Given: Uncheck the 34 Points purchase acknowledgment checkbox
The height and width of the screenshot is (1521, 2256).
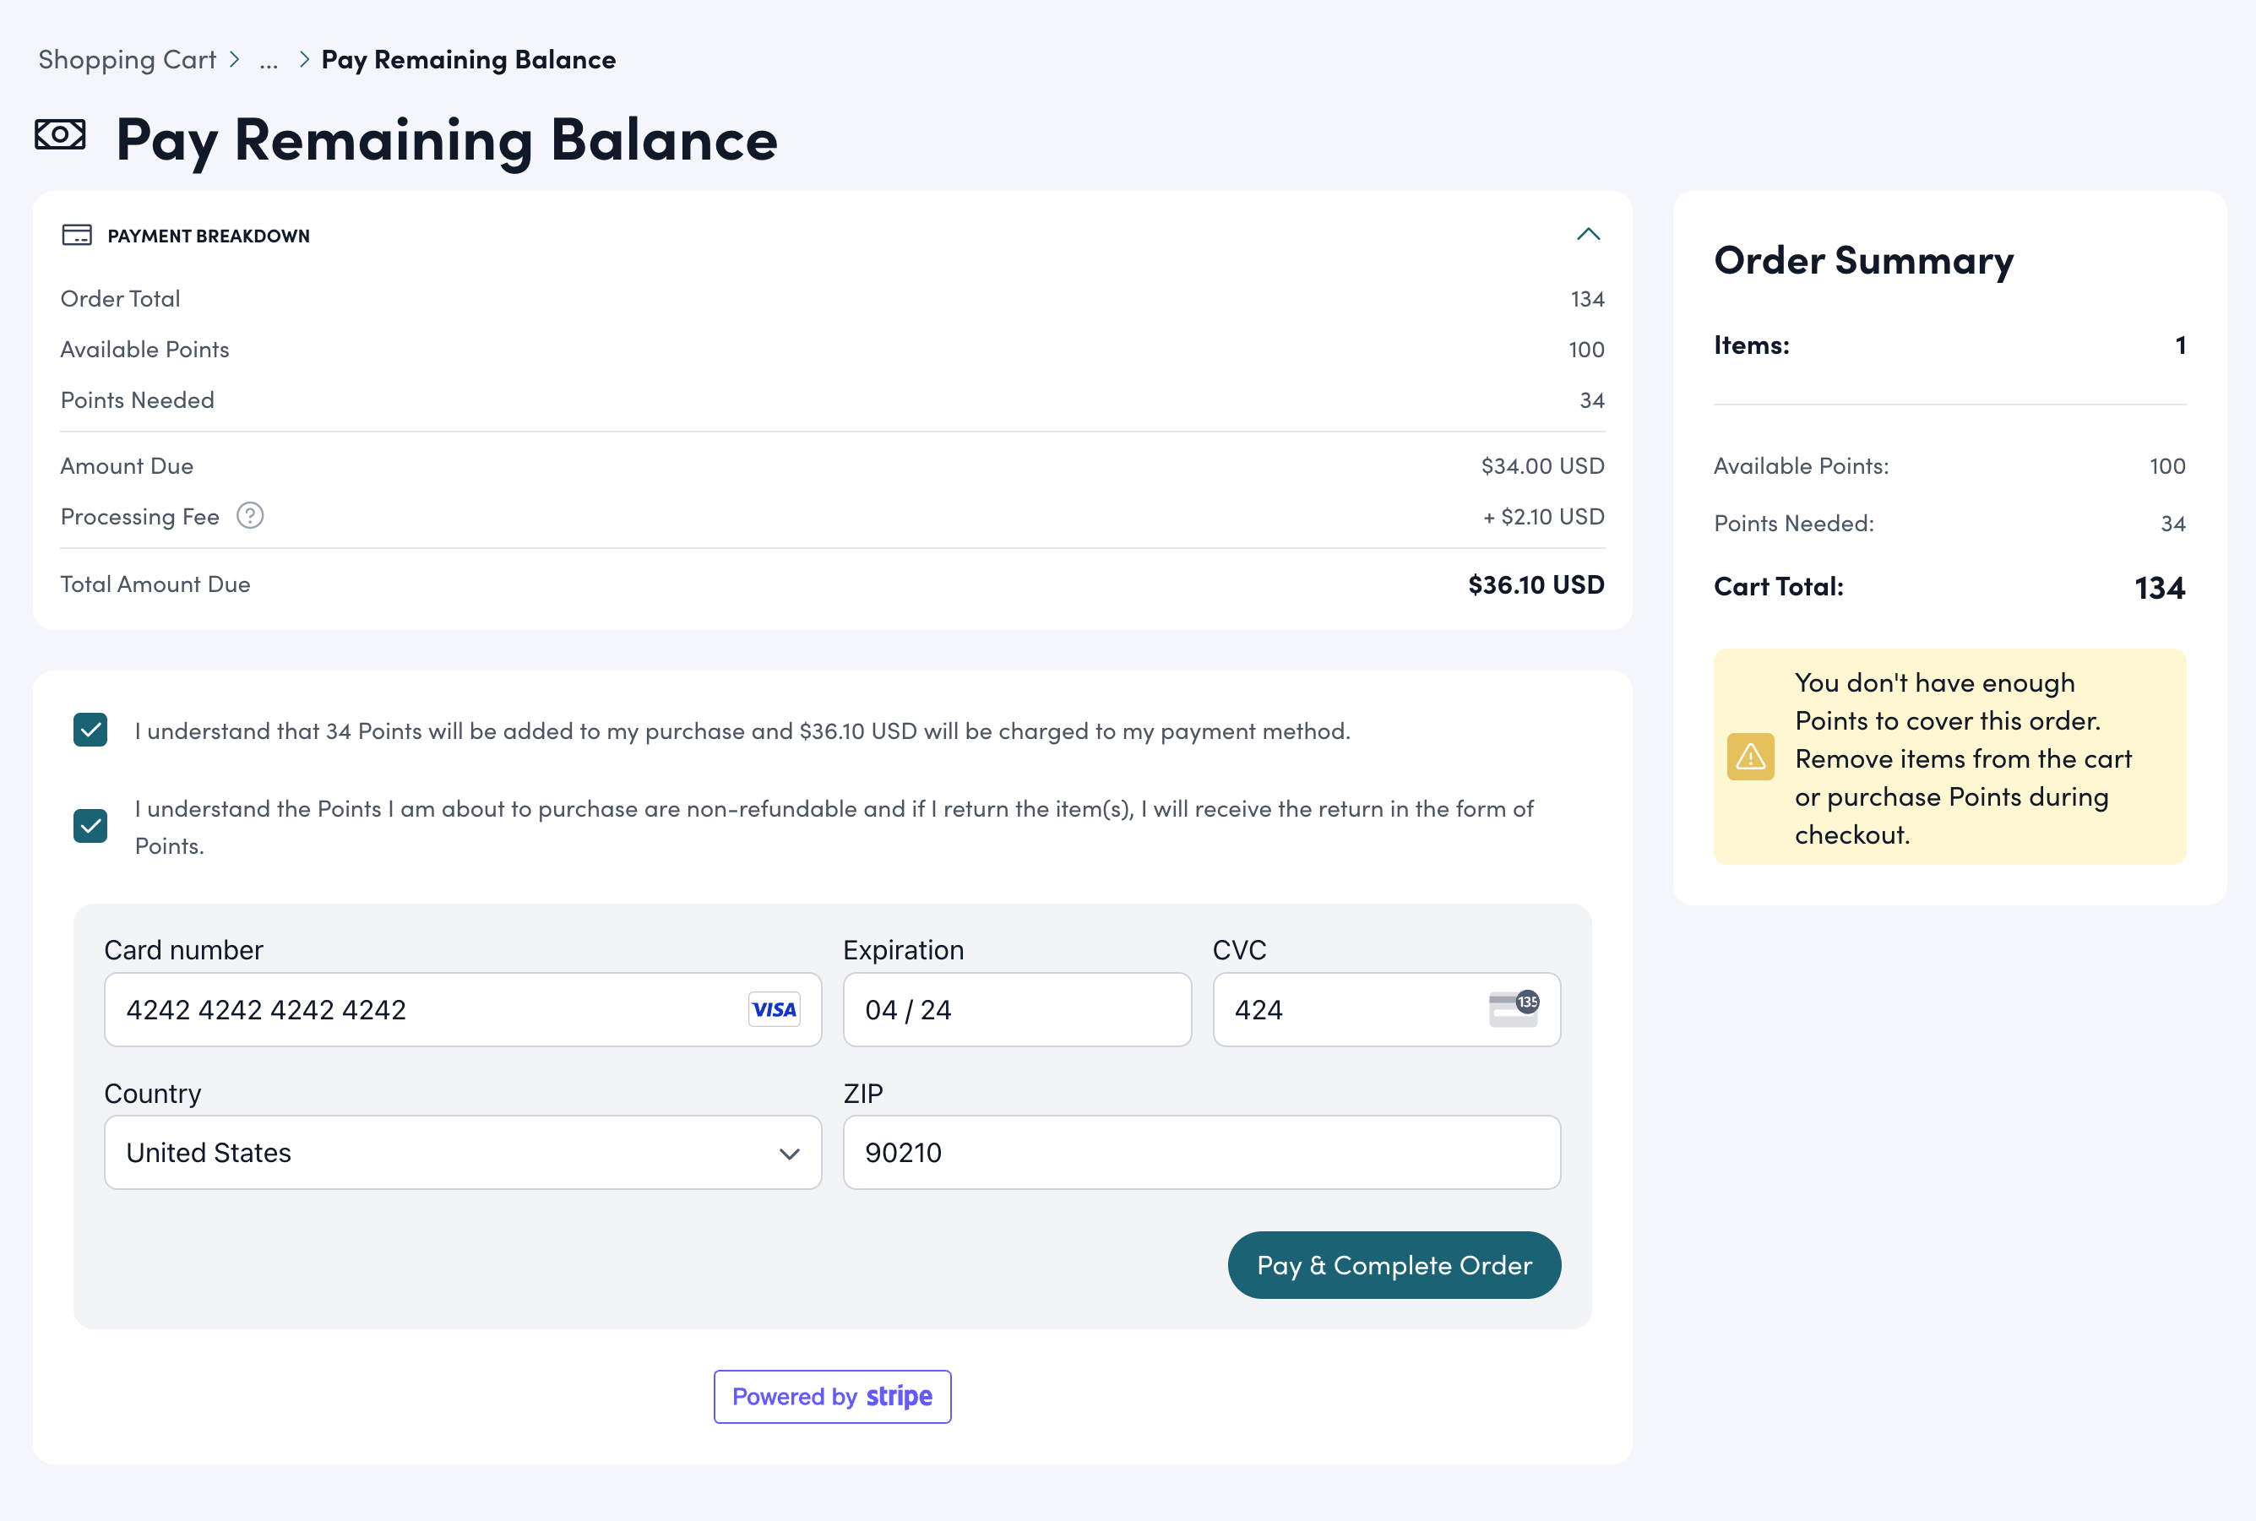Looking at the screenshot, I should 90,731.
